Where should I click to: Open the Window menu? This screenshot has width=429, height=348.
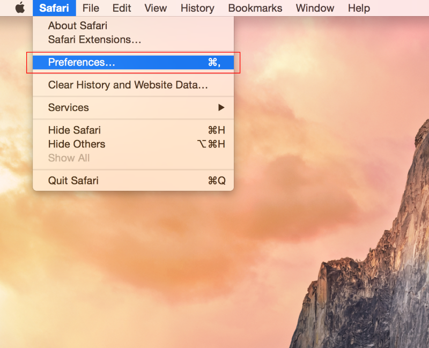(315, 8)
